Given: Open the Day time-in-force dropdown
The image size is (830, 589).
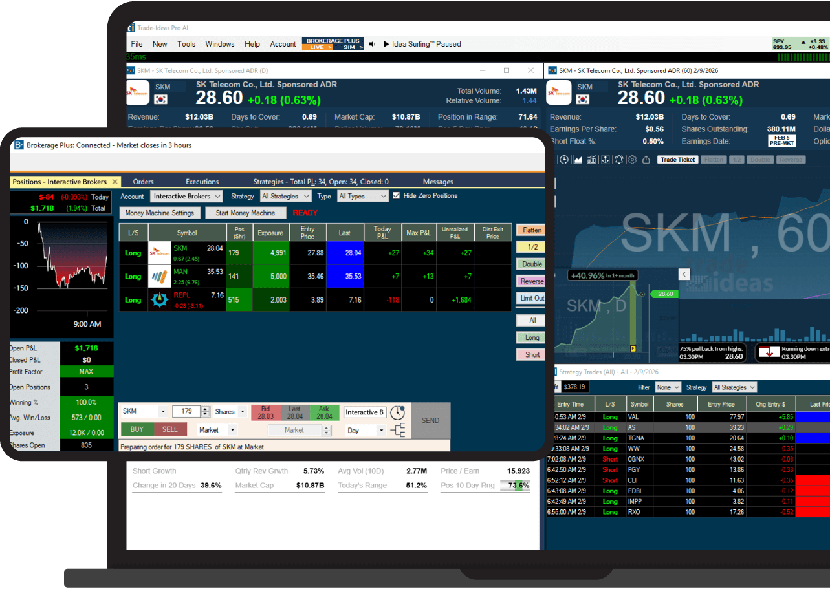Looking at the screenshot, I should (366, 431).
